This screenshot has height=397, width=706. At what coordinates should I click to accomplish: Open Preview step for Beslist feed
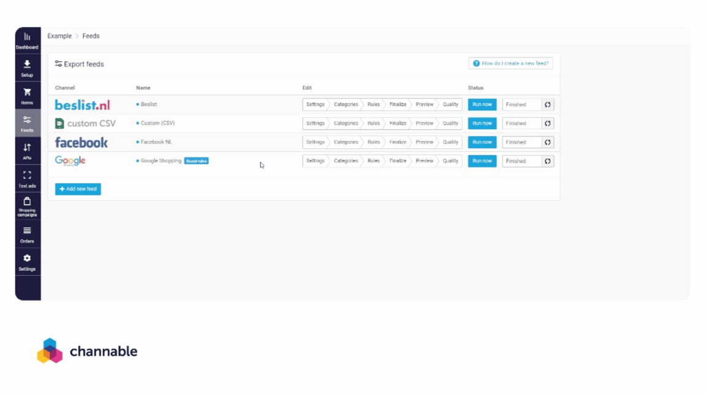pyautogui.click(x=424, y=104)
